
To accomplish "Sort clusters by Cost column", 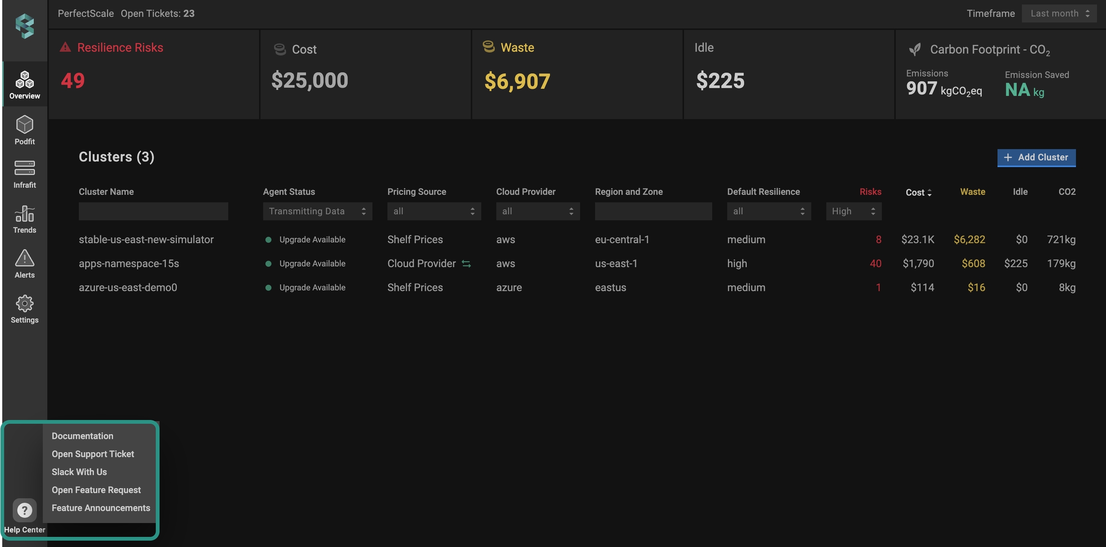I will 918,192.
